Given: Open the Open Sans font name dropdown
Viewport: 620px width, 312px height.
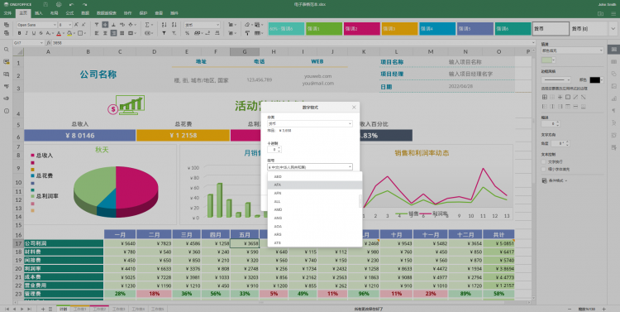Looking at the screenshot, I should [37, 25].
